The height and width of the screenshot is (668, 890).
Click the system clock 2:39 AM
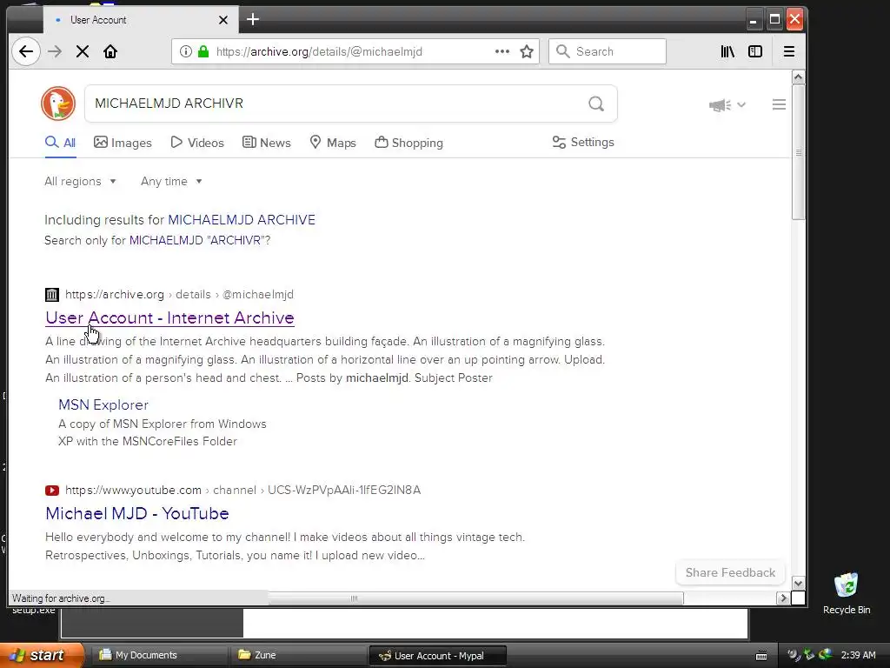(858, 655)
